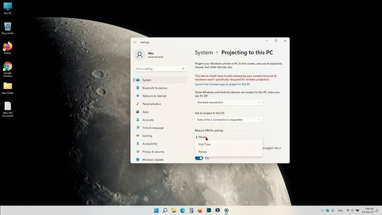
Task: Close the Settings window
Action: tap(285, 41)
